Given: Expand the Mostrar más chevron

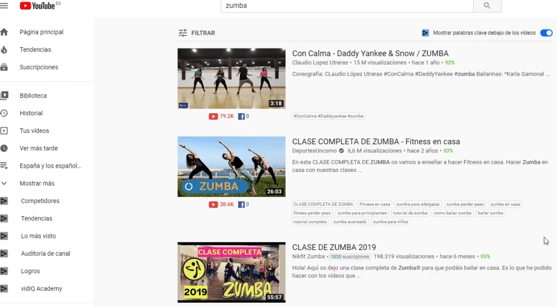Looking at the screenshot, I should click(4, 183).
